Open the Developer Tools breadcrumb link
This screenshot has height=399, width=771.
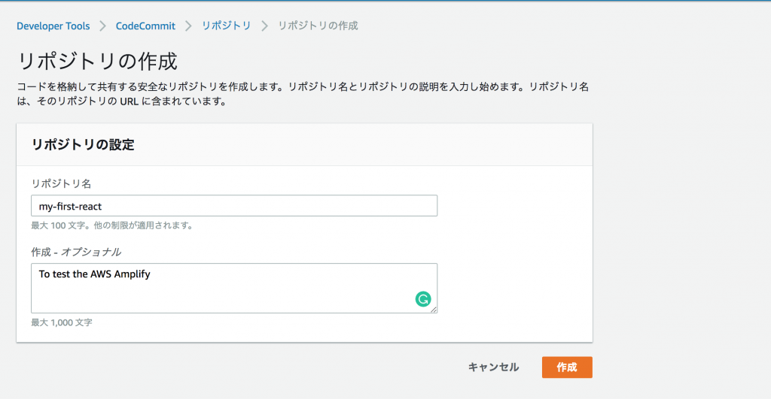tap(53, 26)
